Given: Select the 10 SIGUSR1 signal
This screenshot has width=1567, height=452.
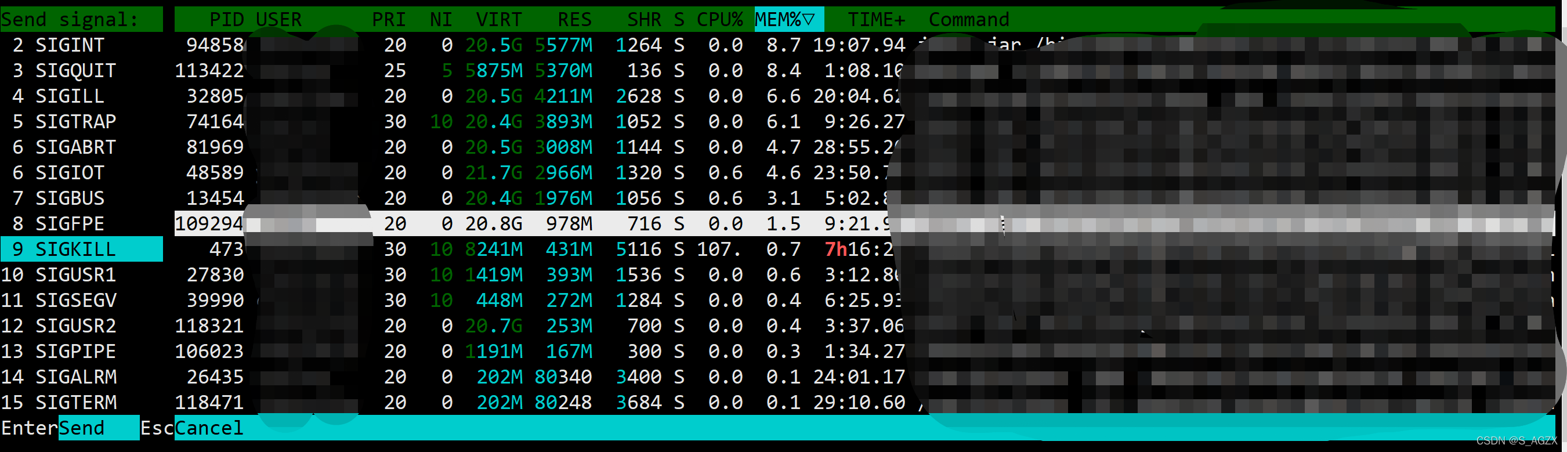Looking at the screenshot, I should coord(82,275).
